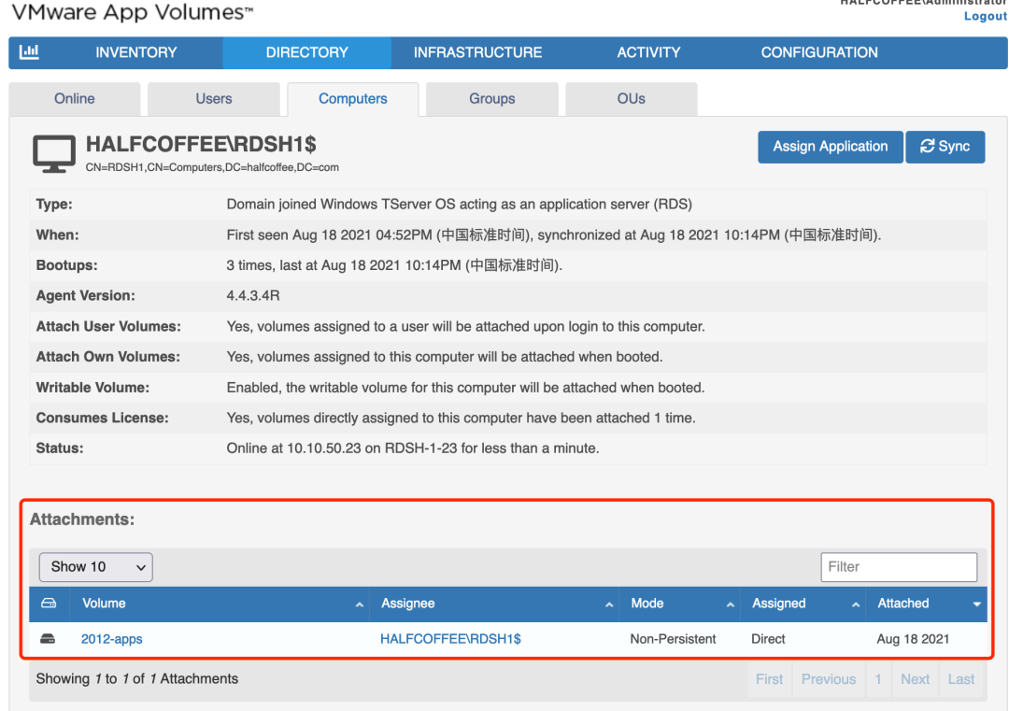
Task: Click the Status row value text
Action: coord(413,448)
